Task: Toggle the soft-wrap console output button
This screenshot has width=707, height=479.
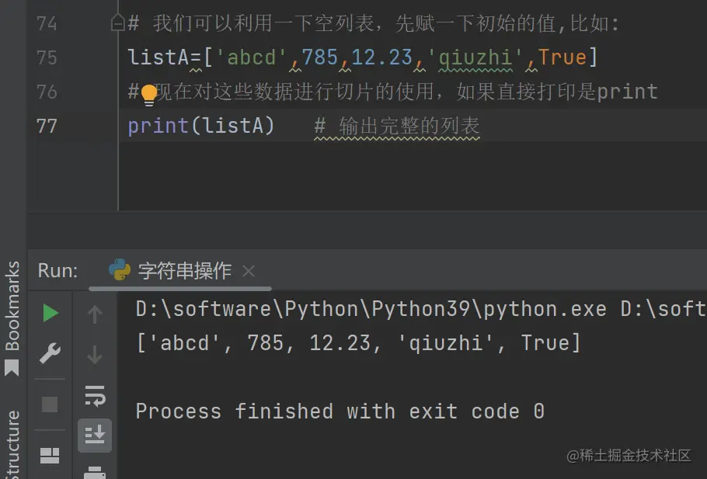Action: pos(95,396)
